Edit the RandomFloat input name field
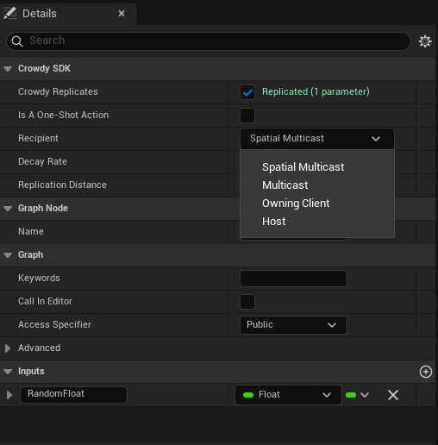 coord(73,394)
